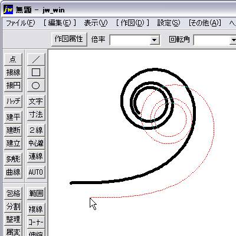Select the 建平 tool button
Screen dimensions: 236x236
pyautogui.click(x=13, y=117)
